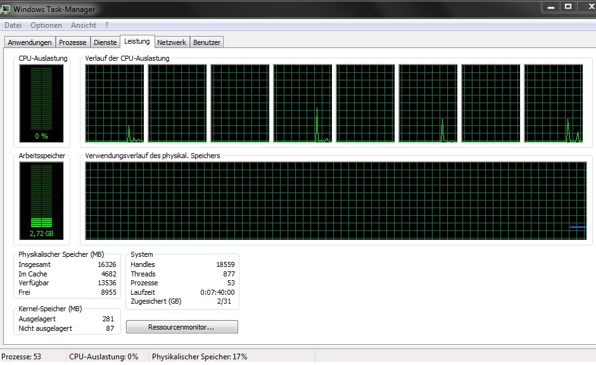
Task: Click status bar Physikalischer Speicher: 17%
Action: click(200, 357)
